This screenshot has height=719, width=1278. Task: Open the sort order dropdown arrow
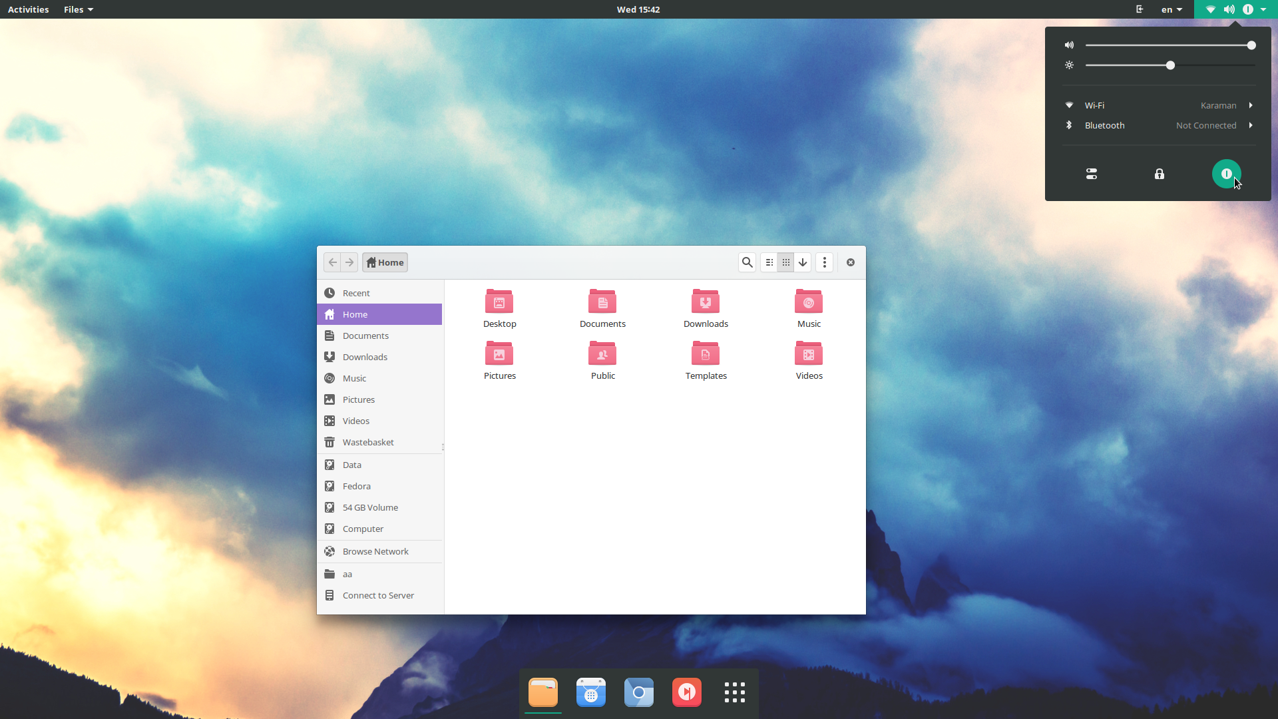point(803,262)
